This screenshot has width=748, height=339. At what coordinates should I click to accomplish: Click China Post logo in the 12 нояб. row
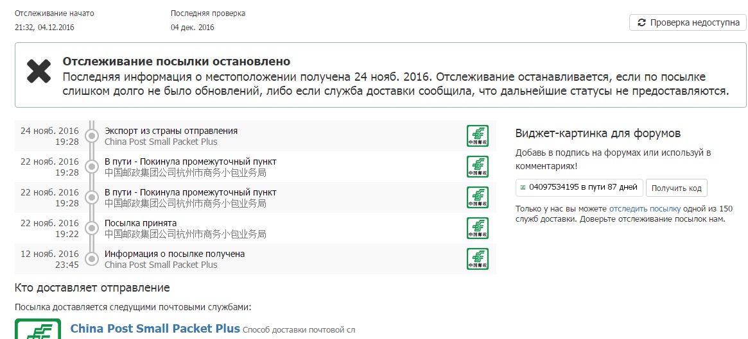click(x=477, y=259)
